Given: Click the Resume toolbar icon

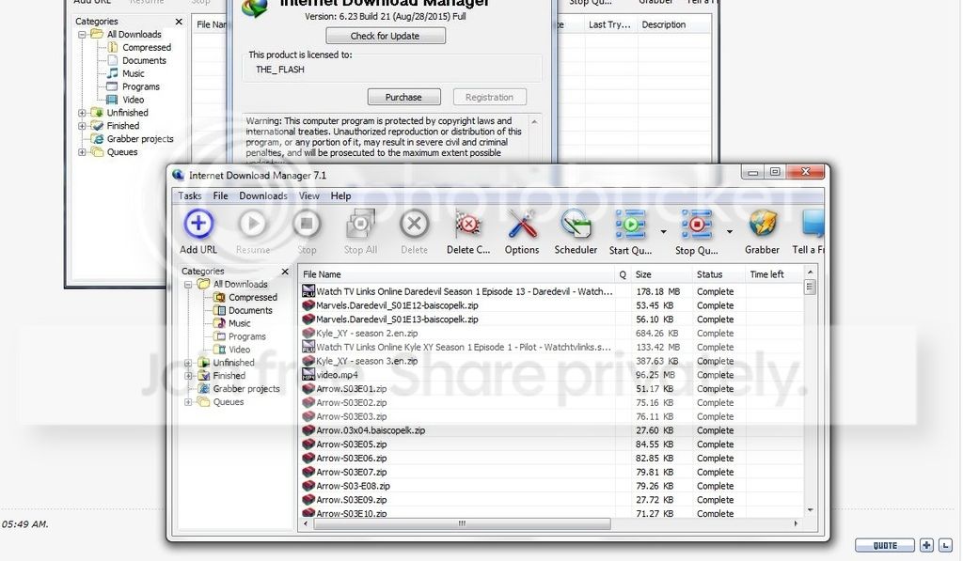Looking at the screenshot, I should click(x=252, y=224).
